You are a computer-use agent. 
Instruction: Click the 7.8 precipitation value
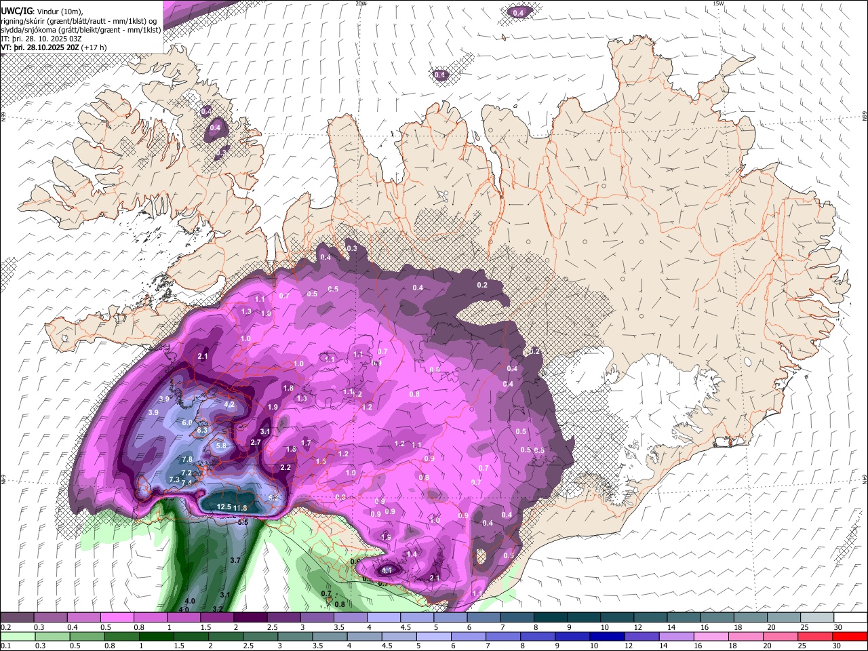tap(187, 459)
